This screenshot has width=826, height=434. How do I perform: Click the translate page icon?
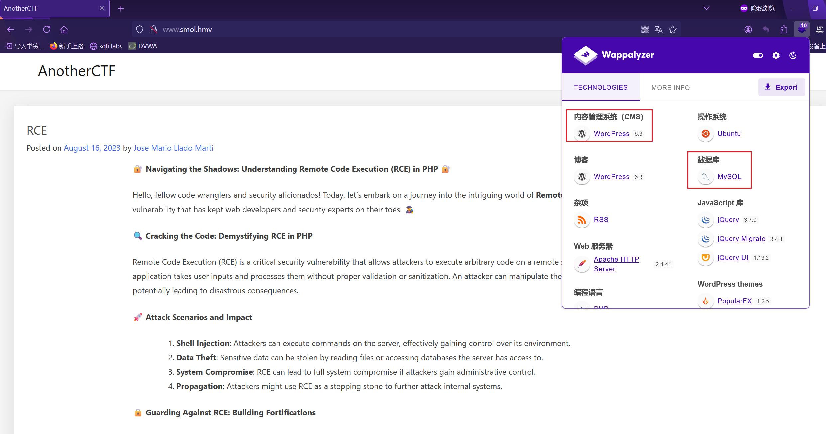click(x=658, y=29)
